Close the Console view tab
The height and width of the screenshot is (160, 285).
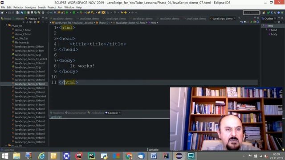[120, 112]
